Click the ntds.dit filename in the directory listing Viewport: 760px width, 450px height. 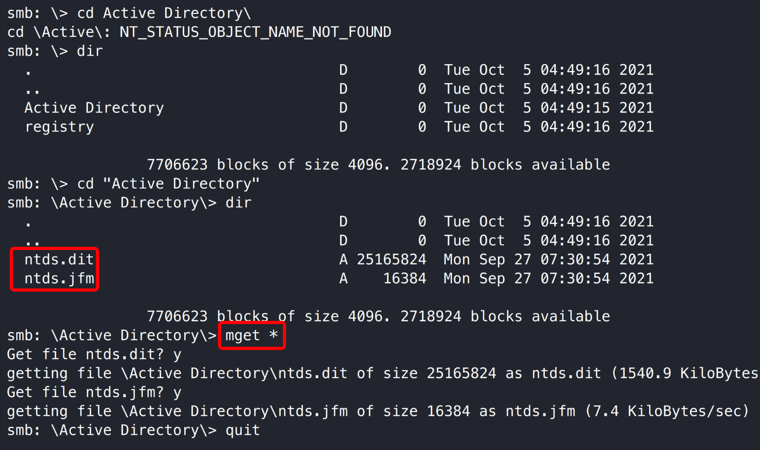(x=59, y=260)
